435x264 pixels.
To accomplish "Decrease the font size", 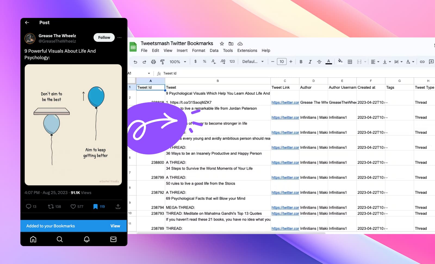I will click(272, 62).
